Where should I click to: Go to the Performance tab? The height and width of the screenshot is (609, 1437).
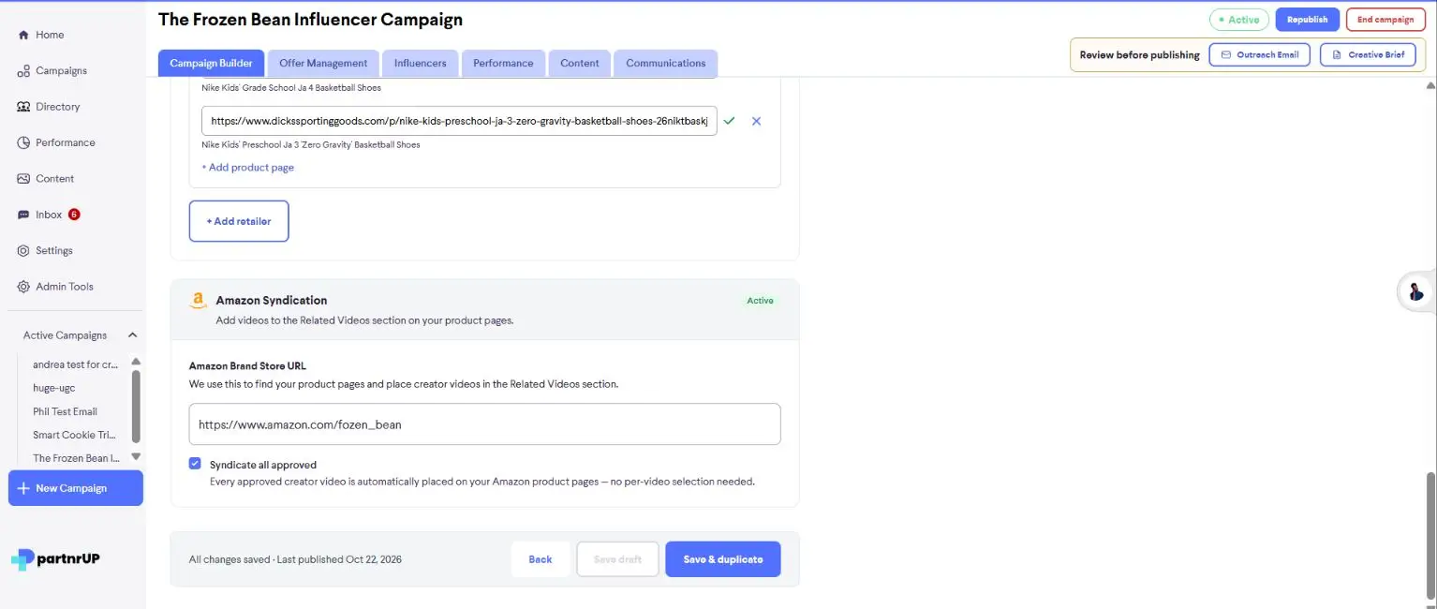click(503, 63)
